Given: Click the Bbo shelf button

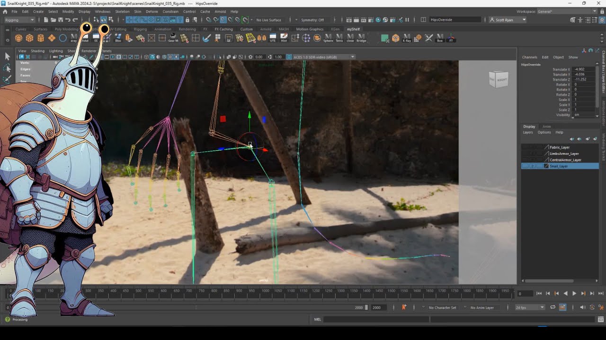Looking at the screenshot, I should coord(118,38).
